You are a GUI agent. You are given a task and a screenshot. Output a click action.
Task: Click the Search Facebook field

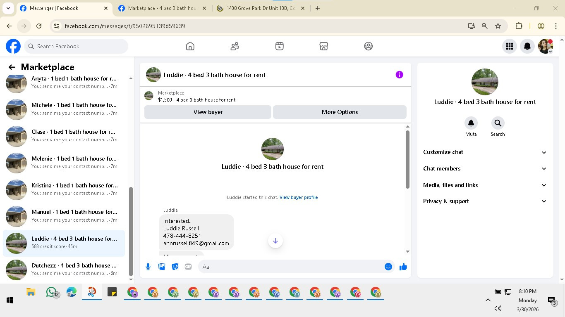(x=77, y=46)
